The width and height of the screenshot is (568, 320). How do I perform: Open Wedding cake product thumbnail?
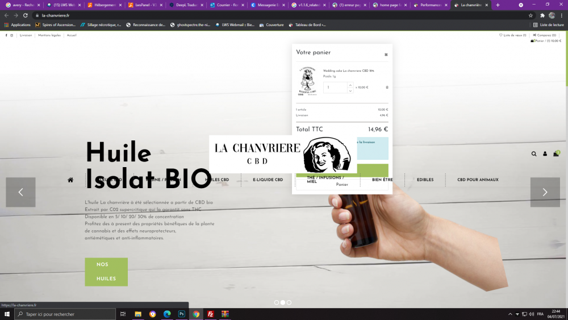coord(307,81)
